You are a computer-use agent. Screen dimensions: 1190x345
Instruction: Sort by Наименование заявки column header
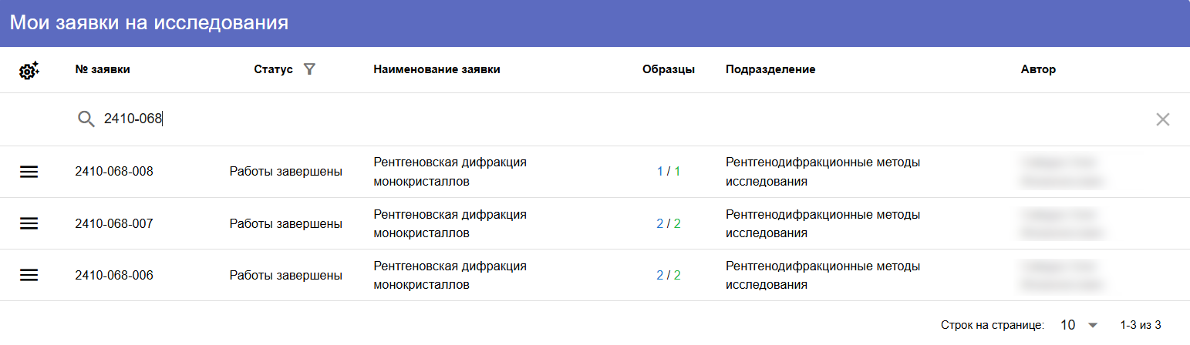(437, 69)
